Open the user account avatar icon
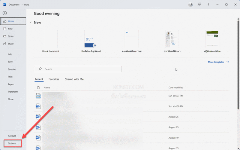This screenshot has width=240, height=150. (x=190, y=4)
